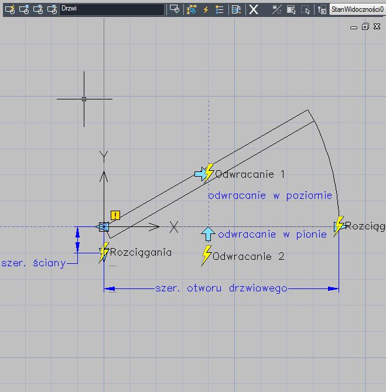Open the Block Table icon
Screen dimensions: 386x392
click(236, 10)
